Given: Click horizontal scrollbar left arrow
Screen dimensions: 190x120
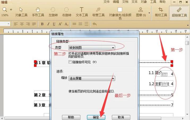Looking at the screenshot, I should click(x=2, y=118).
